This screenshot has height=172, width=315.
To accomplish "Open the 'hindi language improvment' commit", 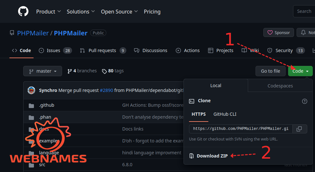I will click(152, 153).
